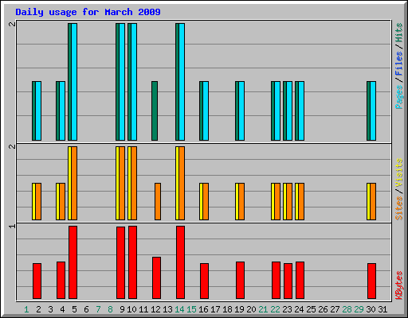Click the green x-axis day label "15"

(x=191, y=309)
